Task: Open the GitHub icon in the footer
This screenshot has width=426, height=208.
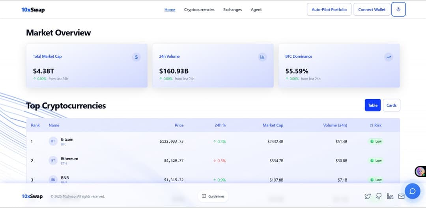Action: coord(379,196)
